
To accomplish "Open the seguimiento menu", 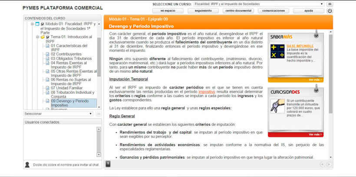I will pos(203,11).
